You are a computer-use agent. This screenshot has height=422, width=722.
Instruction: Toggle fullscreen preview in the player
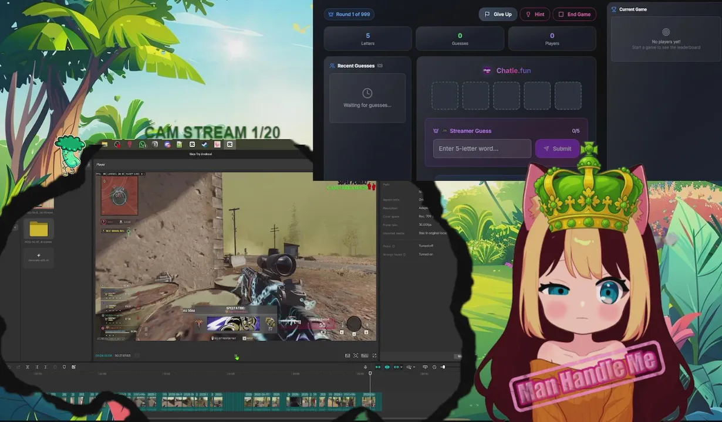pyautogui.click(x=374, y=356)
